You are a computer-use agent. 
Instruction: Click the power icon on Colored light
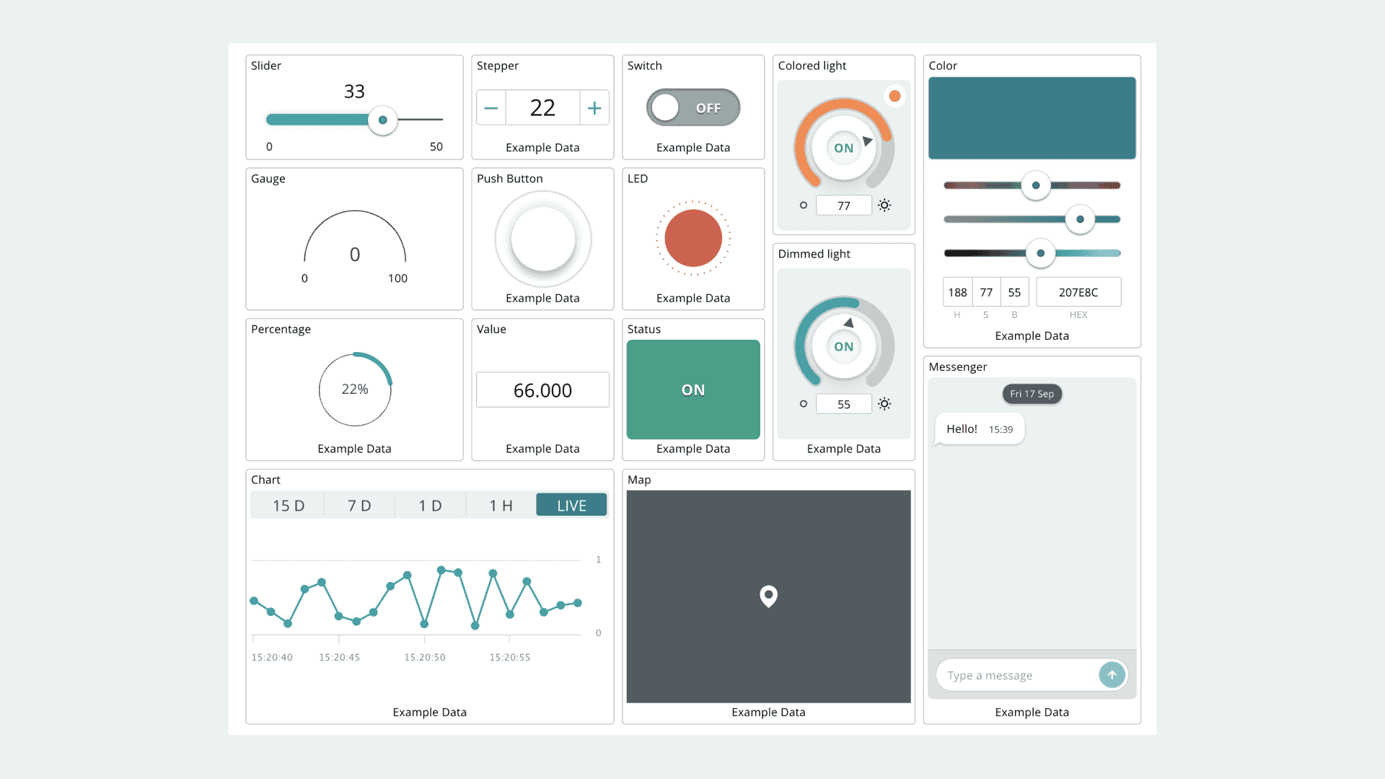pyautogui.click(x=803, y=205)
